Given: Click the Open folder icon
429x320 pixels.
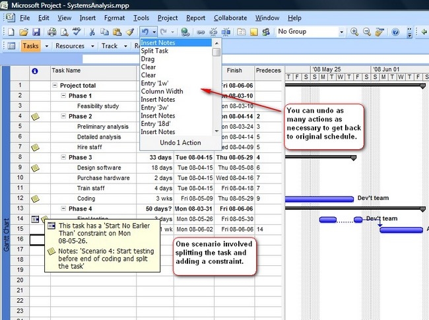Looking at the screenshot, I should click(24, 32).
